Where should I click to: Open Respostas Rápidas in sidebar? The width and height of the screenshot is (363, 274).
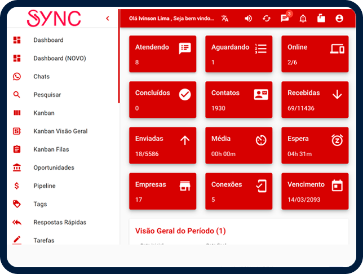(x=59, y=222)
